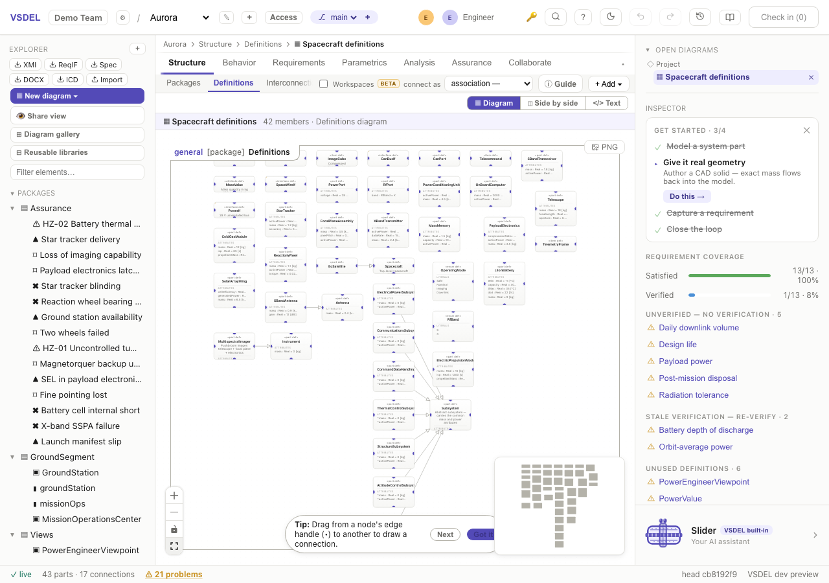Toggle the canvas lock icon
The width and height of the screenshot is (829, 583).
point(174,529)
